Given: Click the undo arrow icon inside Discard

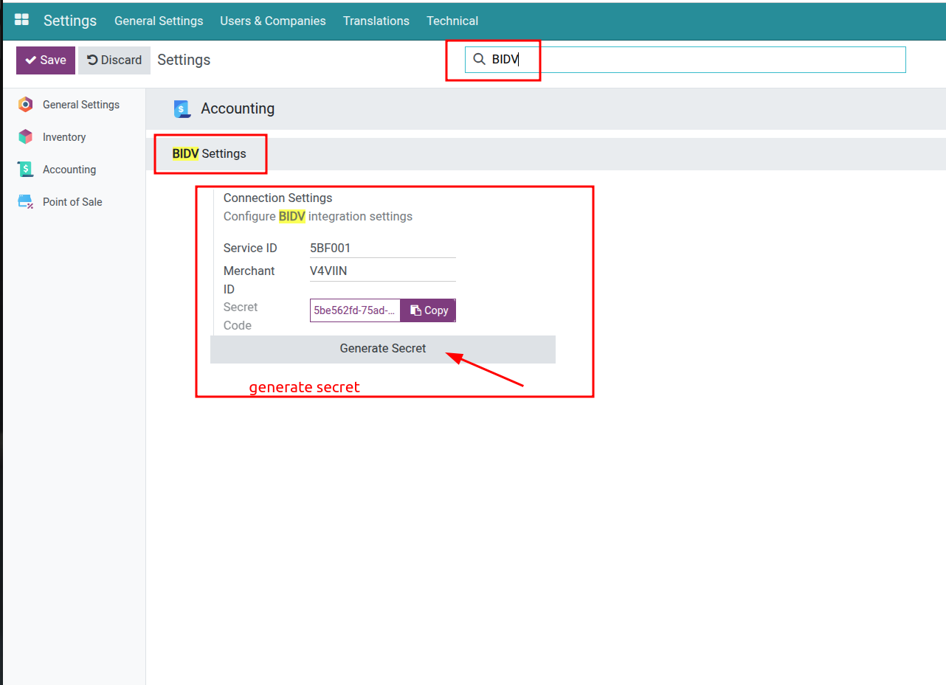Looking at the screenshot, I should click(94, 60).
